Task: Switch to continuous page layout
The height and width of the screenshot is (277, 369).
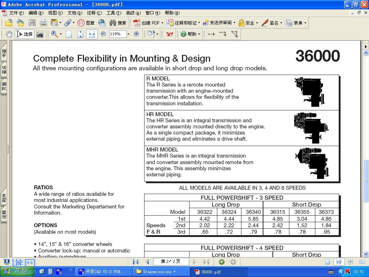Action: coord(339,262)
